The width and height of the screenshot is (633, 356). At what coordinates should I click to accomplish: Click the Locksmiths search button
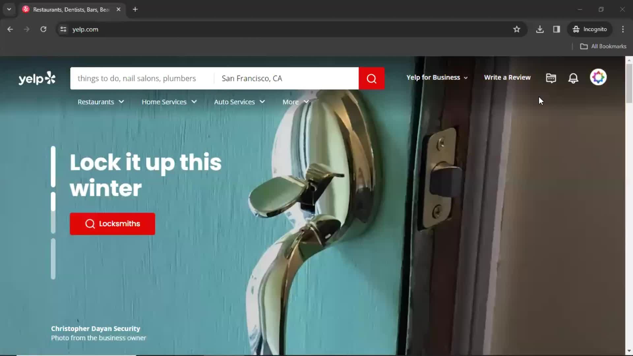tap(112, 223)
